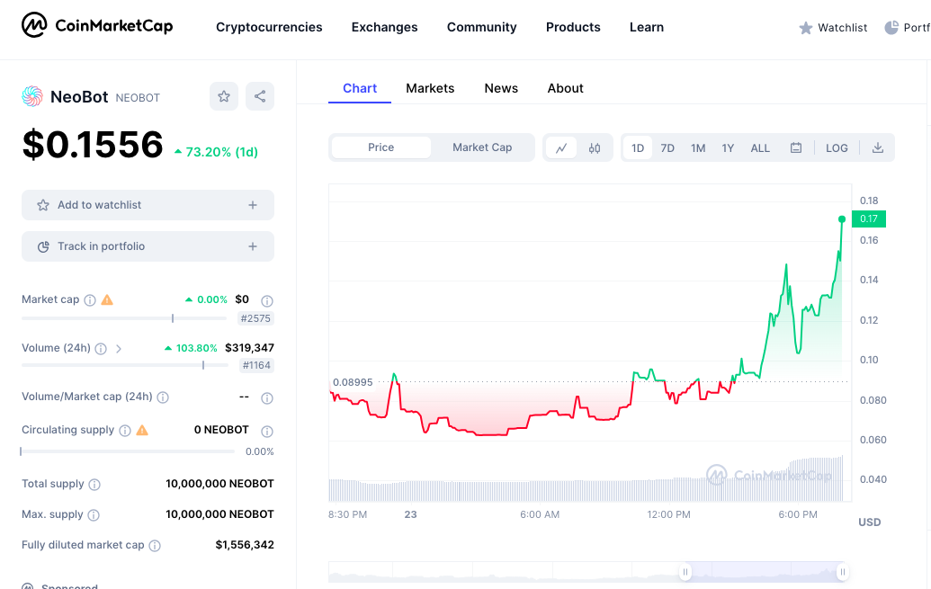Screen dimensions: 931x589
Task: Click plus icon on Track in portfolio
Action: pyautogui.click(x=253, y=245)
